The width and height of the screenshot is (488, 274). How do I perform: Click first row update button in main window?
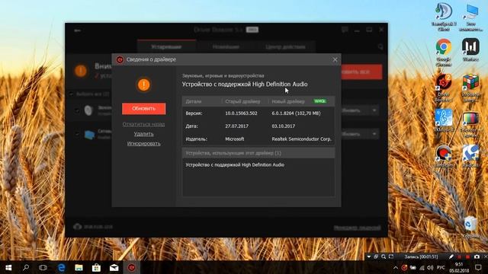(355, 110)
